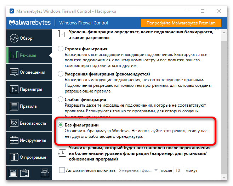Image resolution: width=233 pixels, height=186 pixels.
Task: Open the Обзор section icon
Action: pyautogui.click(x=14, y=38)
